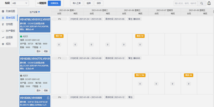
Task: Open the 车间 workshop dropdown
Action: [x=20, y=3]
